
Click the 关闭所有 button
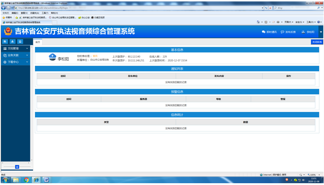click(x=317, y=42)
